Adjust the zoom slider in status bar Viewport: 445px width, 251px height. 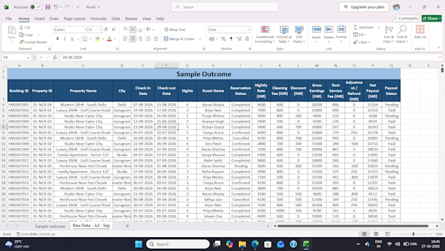(x=413, y=234)
